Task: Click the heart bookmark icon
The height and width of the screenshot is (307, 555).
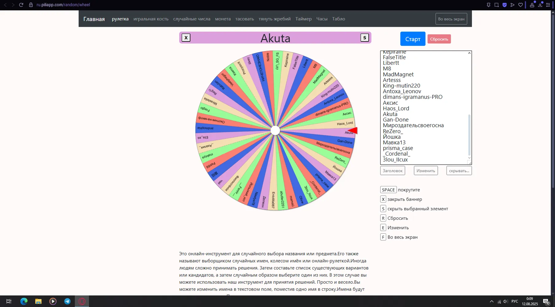Action: [x=520, y=5]
